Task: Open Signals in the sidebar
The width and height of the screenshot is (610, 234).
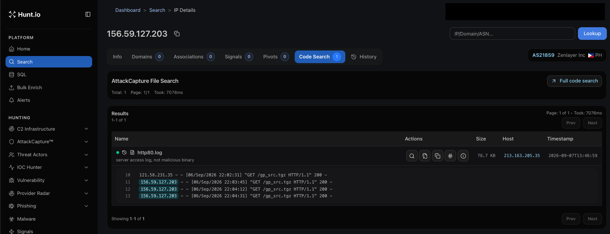Action: click(49, 232)
